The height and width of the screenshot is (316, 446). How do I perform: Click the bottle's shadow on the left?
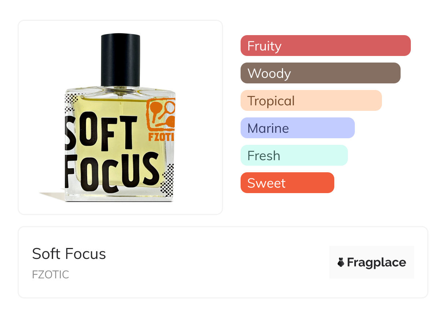coord(51,195)
